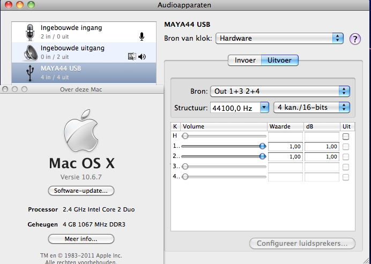The width and height of the screenshot is (371, 264).
Task: Click the Waarde field of channel 1
Action: (285, 147)
